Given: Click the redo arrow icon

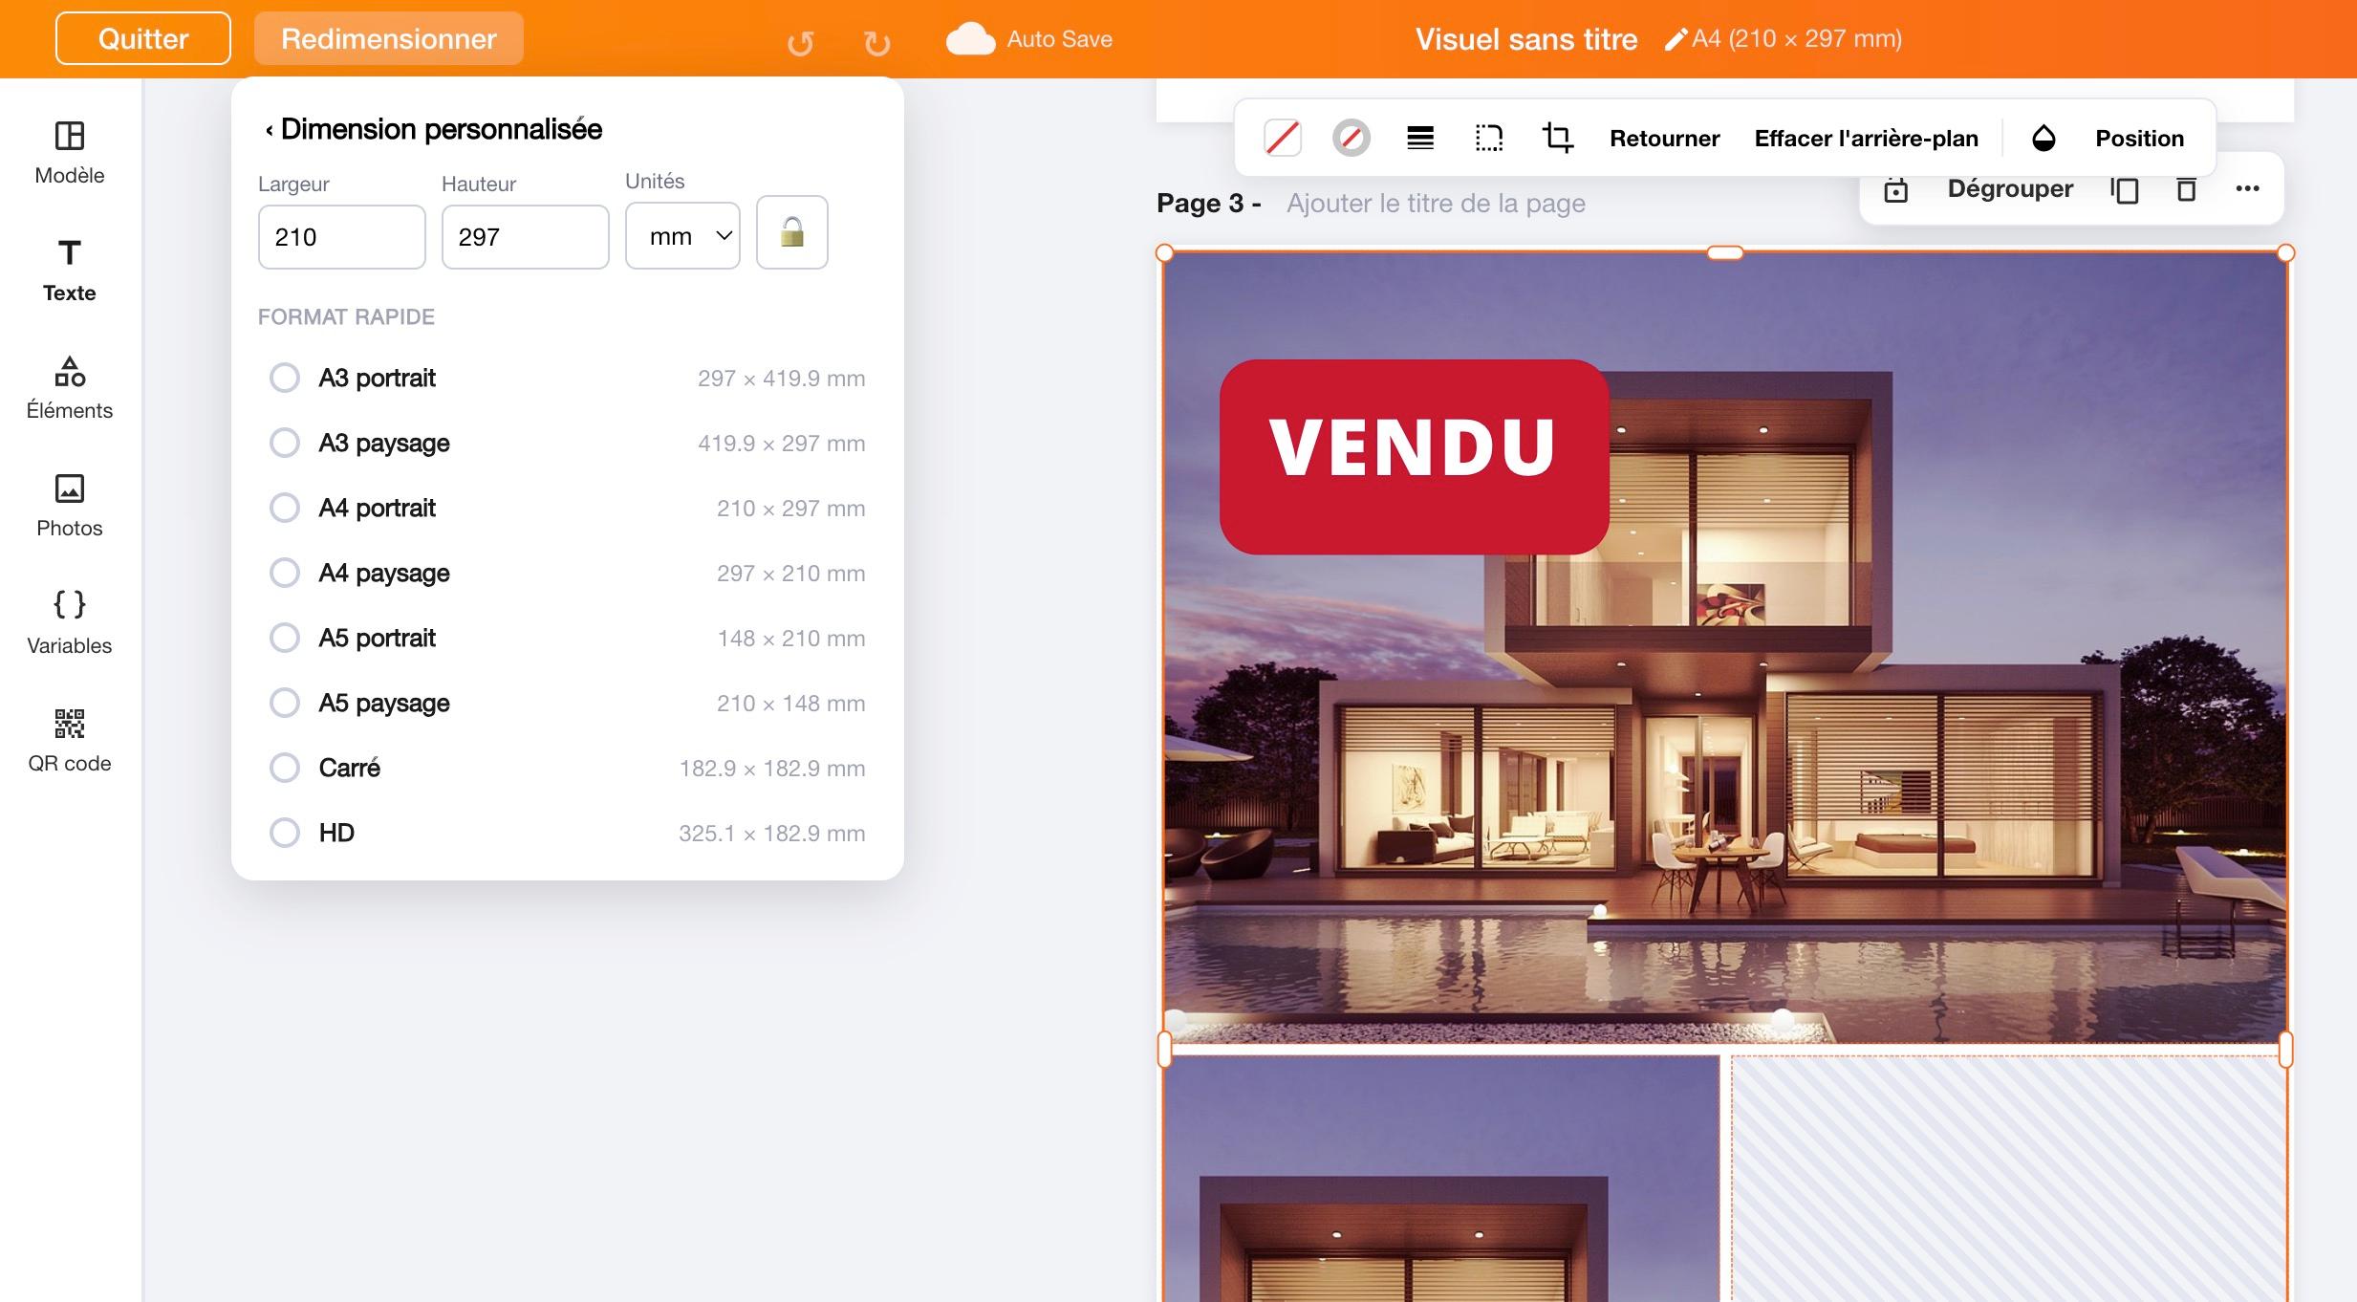Looking at the screenshot, I should pos(876,42).
